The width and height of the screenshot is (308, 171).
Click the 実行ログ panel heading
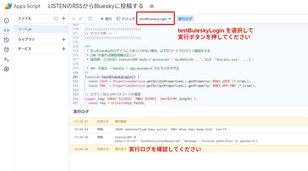[81, 112]
